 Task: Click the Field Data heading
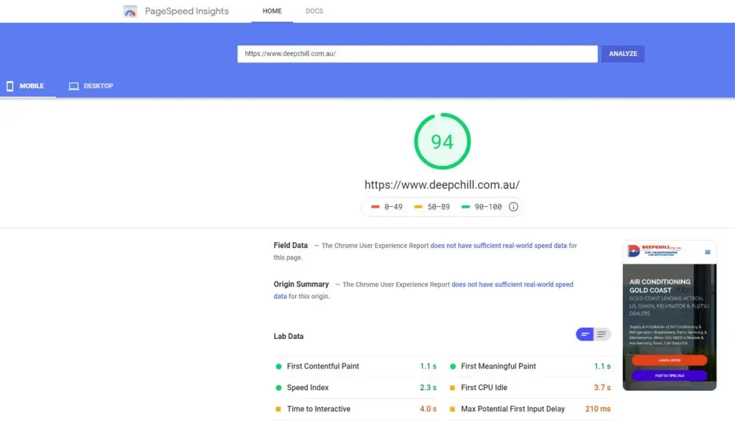click(x=291, y=245)
